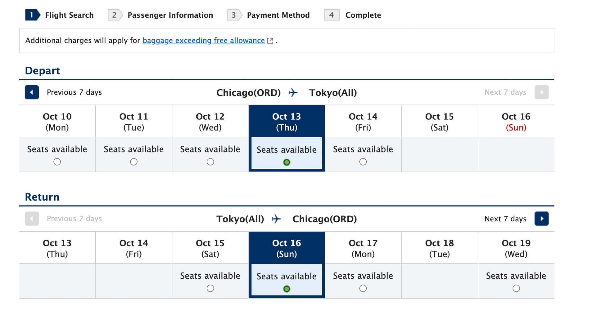Choose Oct 17 (Mon) return radio button
The height and width of the screenshot is (319, 596).
click(363, 289)
